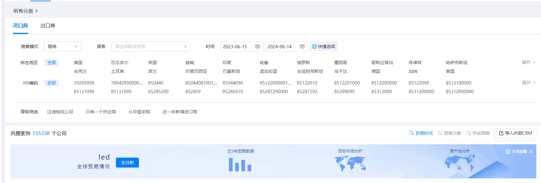Image resolution: width=541 pixels, height=183 pixels.
Task: Sort results by 贸易次数
Action: (449, 133)
